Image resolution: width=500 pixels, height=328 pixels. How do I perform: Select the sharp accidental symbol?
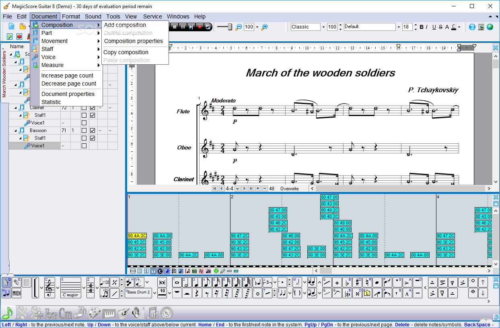tap(357, 283)
